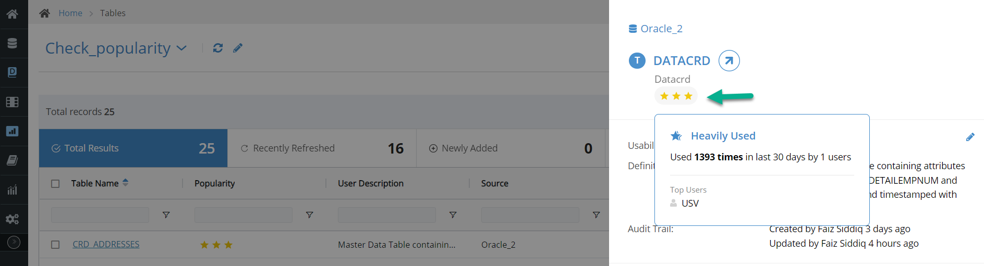Open the settings gears icon in the sidebar
The image size is (984, 266).
(13, 219)
